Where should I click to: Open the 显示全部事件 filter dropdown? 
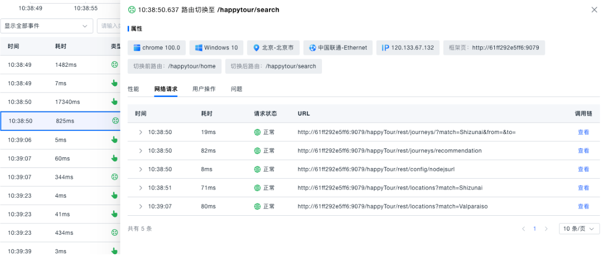point(46,26)
